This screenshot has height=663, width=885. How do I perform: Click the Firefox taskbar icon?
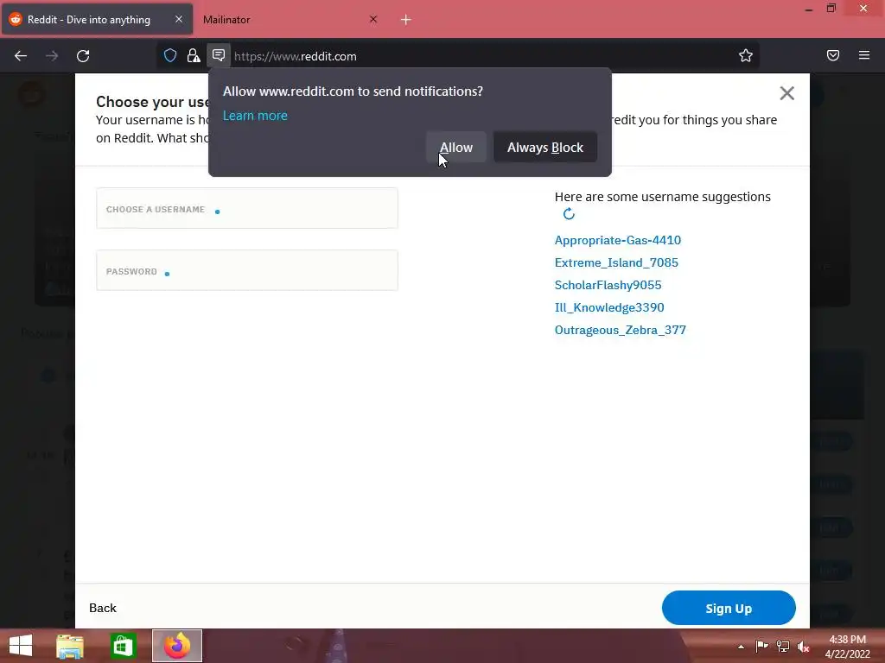click(176, 646)
